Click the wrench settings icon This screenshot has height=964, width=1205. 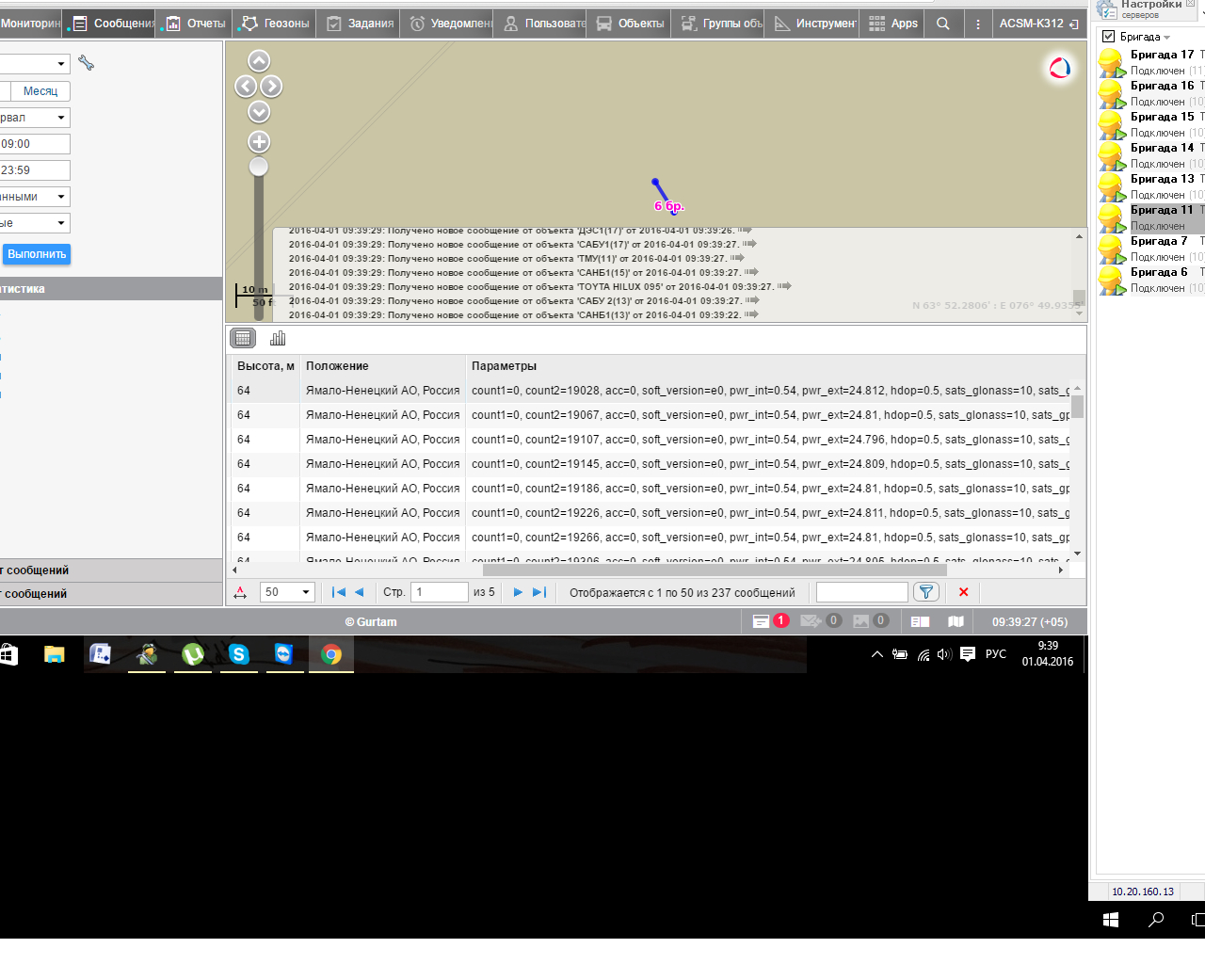pos(87,63)
